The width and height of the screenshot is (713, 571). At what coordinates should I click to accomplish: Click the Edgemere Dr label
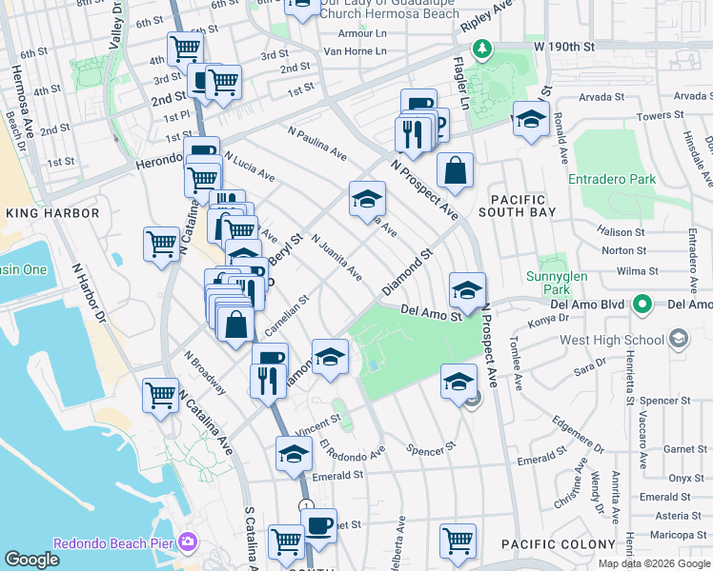[x=578, y=434]
